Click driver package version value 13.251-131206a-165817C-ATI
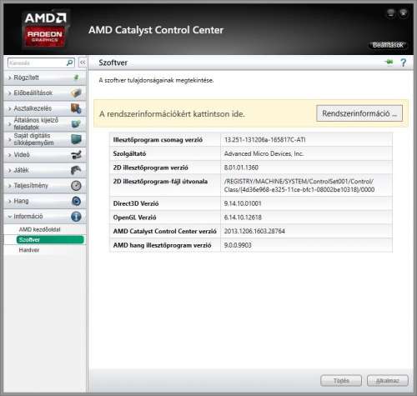The width and height of the screenshot is (417, 396). (264, 140)
